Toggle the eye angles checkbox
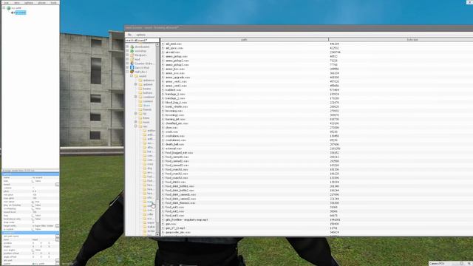The image size is (473, 266). click(x=33, y=250)
